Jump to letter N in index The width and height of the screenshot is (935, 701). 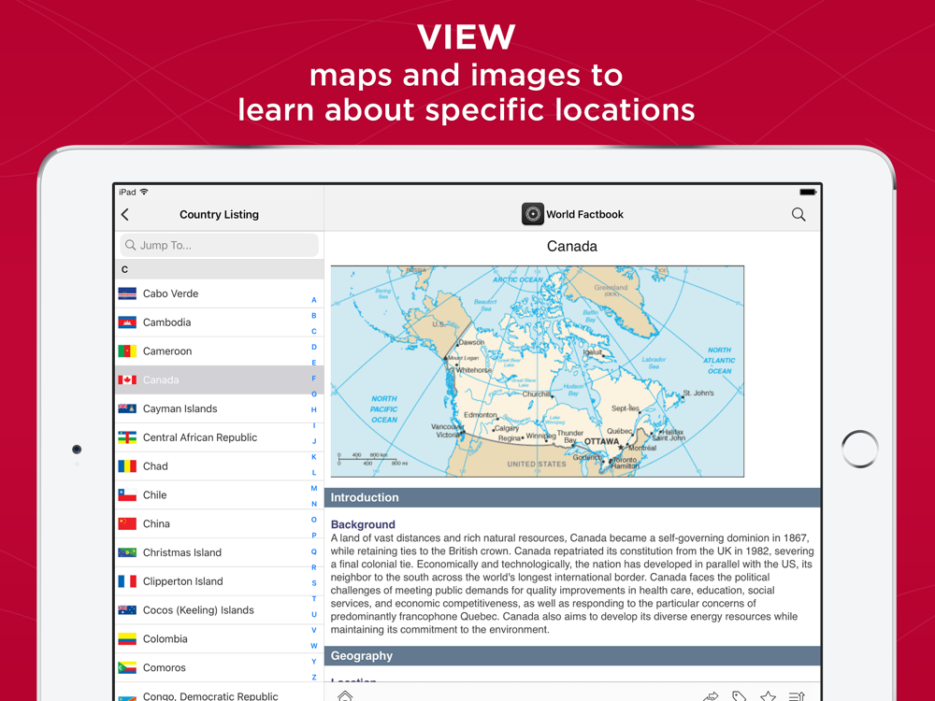313,504
